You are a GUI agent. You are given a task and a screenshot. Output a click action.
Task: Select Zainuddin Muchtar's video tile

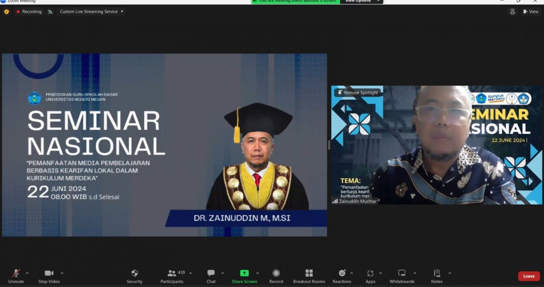437,145
